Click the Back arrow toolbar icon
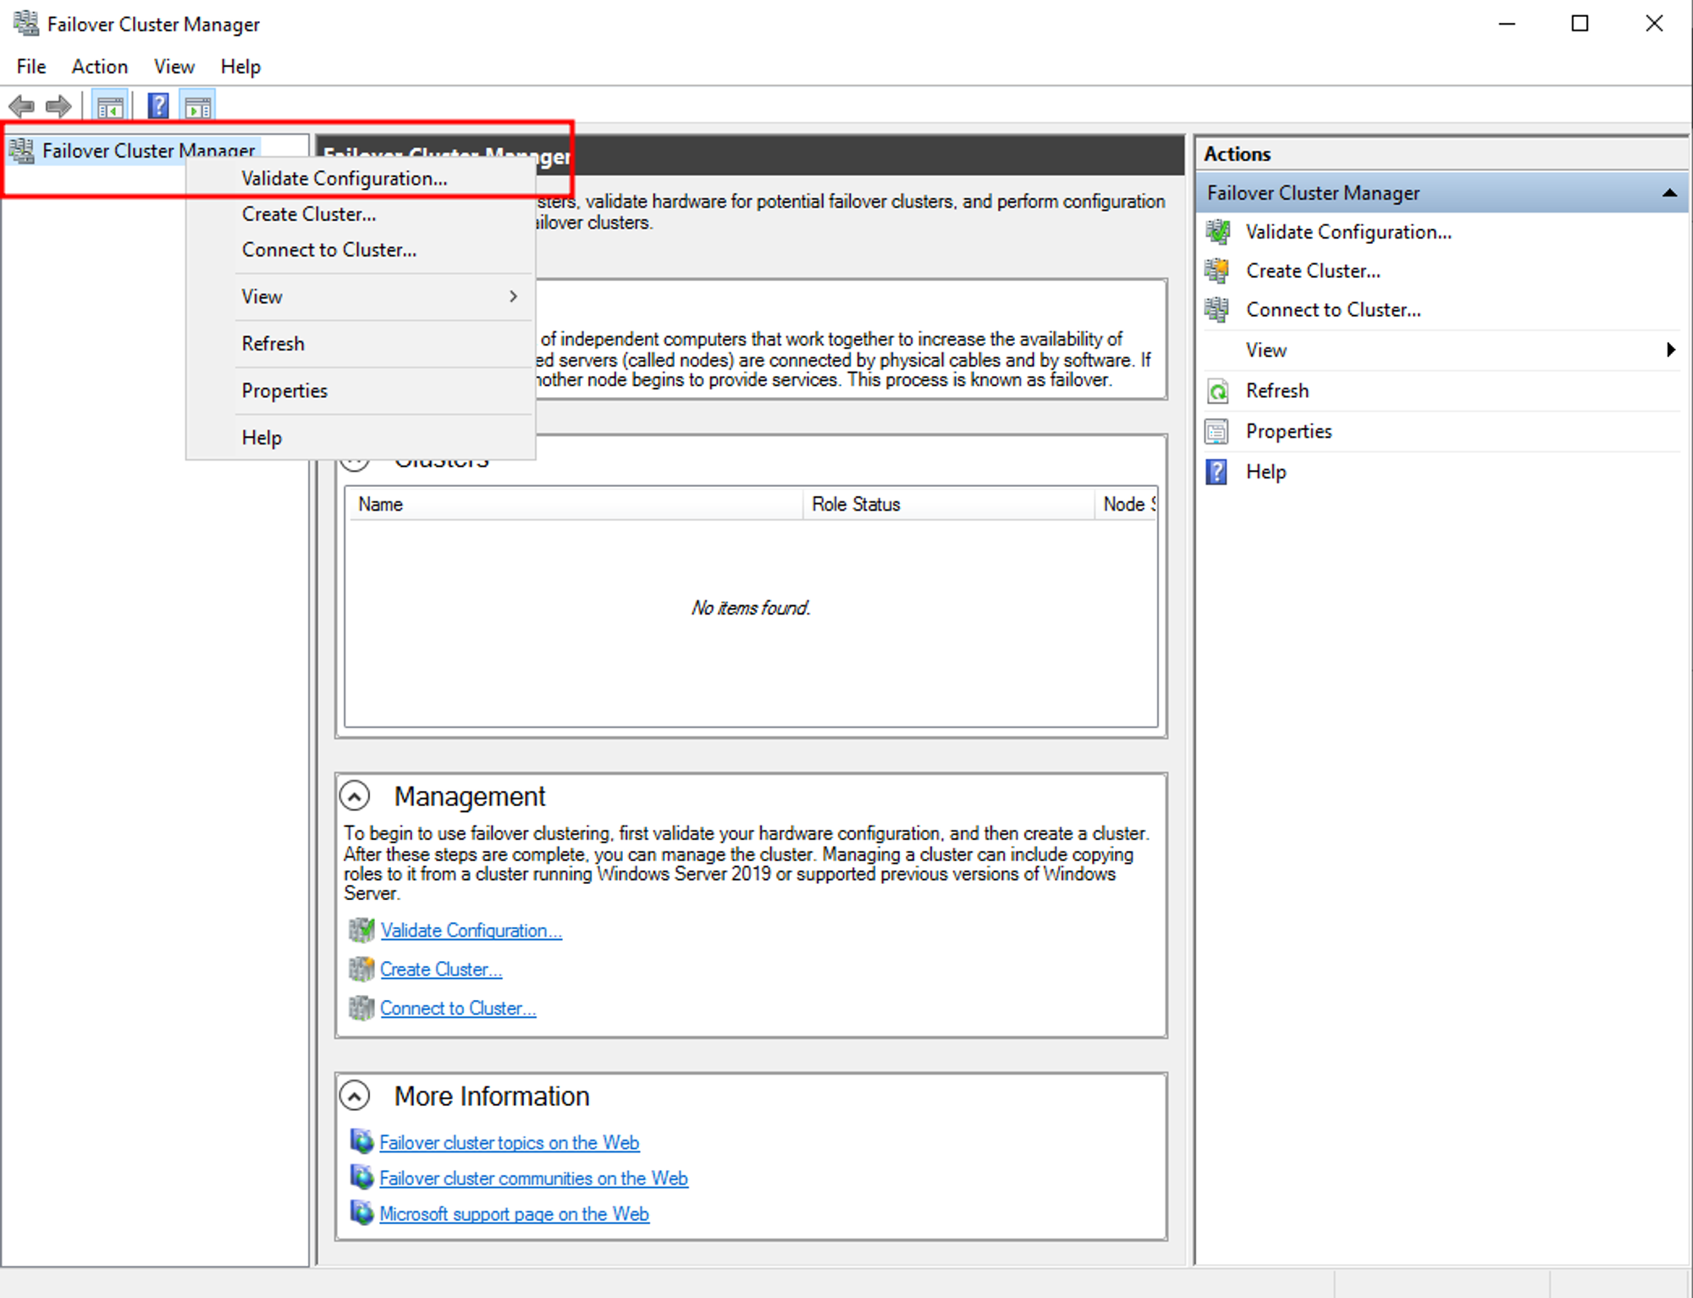Screen dimensions: 1693x1298 (x=21, y=107)
